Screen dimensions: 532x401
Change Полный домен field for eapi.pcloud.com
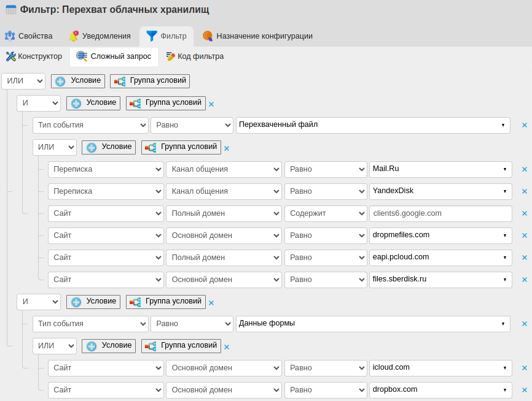click(224, 258)
